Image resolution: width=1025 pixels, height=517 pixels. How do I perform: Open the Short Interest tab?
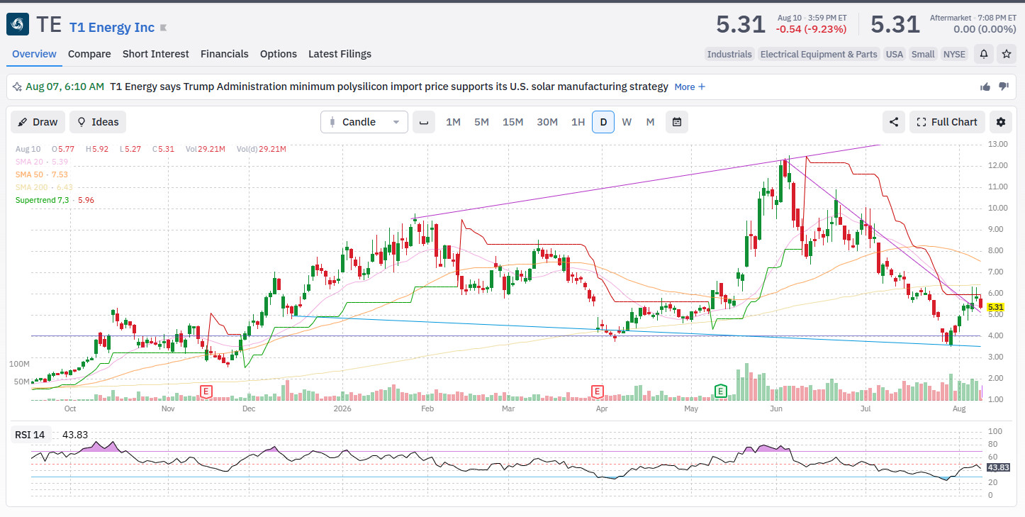click(156, 54)
